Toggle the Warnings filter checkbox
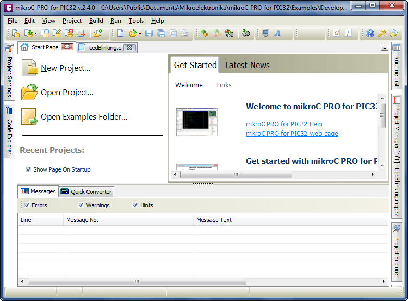408x301 pixels. click(x=81, y=205)
